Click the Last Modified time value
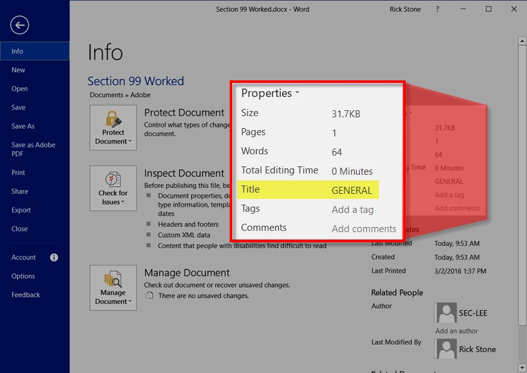The image size is (527, 373). pyautogui.click(x=457, y=244)
